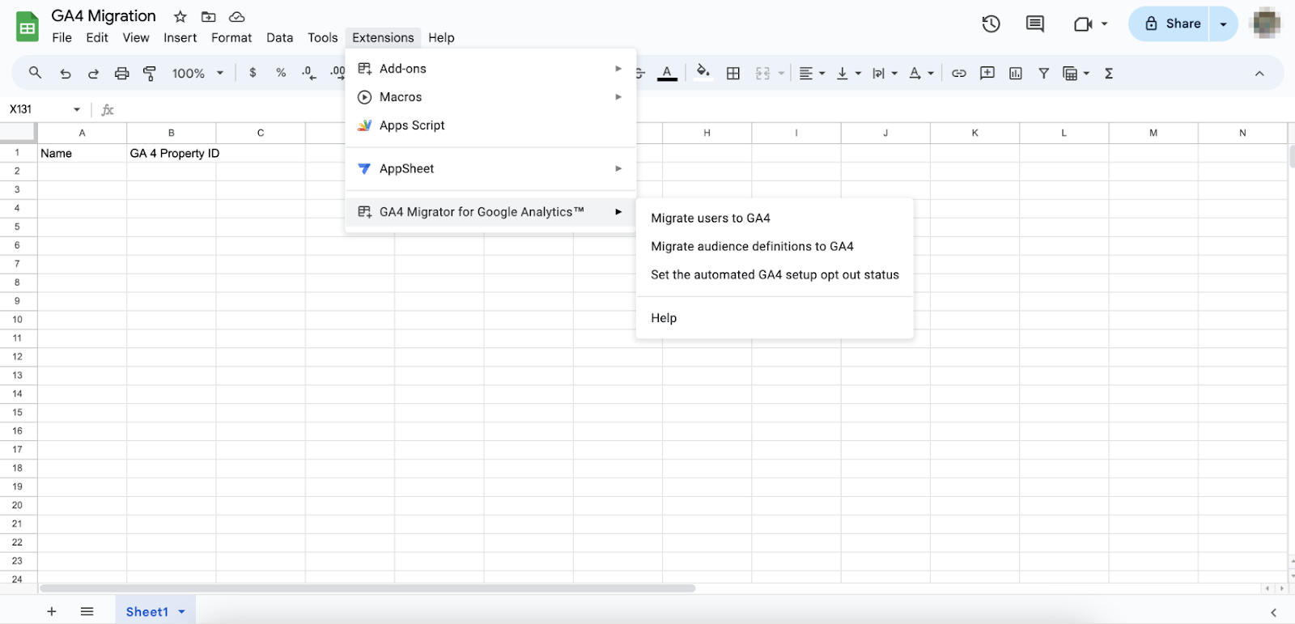Add a new sheet with the plus button
Image resolution: width=1295 pixels, height=624 pixels.
pos(52,612)
